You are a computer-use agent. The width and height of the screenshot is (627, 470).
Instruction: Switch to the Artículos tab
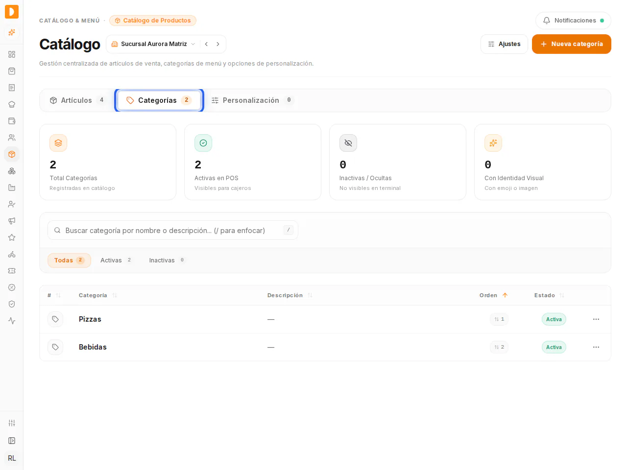(77, 100)
